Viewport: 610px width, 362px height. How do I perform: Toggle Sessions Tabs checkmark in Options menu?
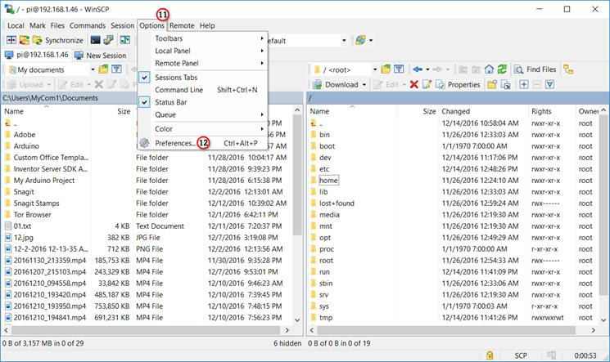pyautogui.click(x=144, y=78)
